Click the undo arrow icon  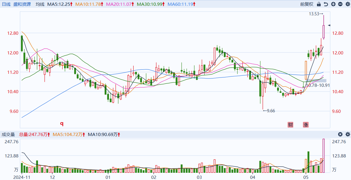[x=326, y=4]
